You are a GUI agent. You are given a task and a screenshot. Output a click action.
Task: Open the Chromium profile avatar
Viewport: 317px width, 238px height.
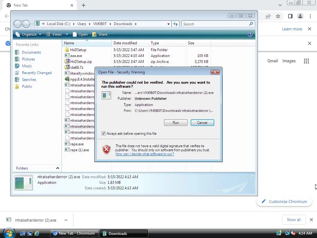point(300,16)
